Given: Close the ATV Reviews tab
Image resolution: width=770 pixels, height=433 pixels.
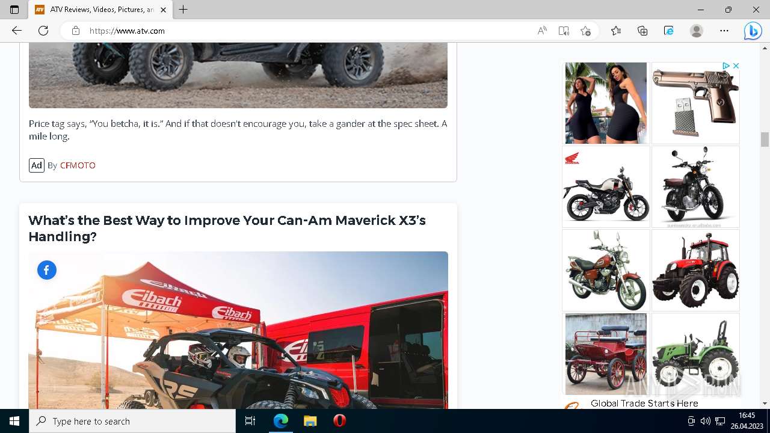Looking at the screenshot, I should click(x=163, y=10).
